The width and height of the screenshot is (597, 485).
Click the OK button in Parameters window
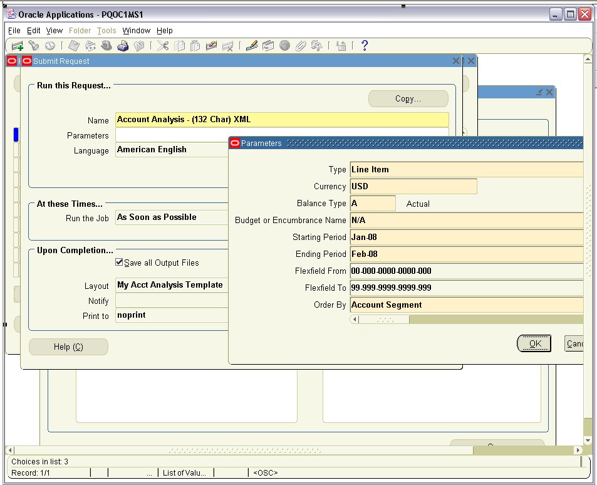pyautogui.click(x=534, y=343)
